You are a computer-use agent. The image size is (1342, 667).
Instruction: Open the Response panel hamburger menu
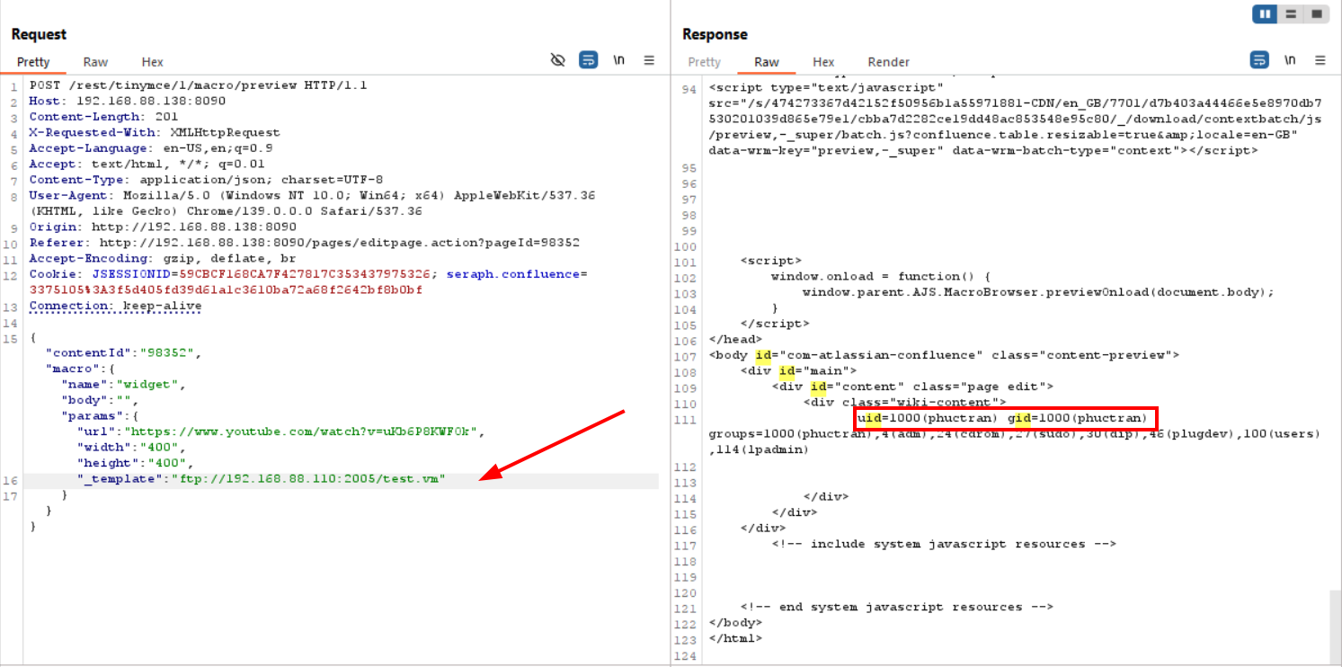tap(1320, 60)
